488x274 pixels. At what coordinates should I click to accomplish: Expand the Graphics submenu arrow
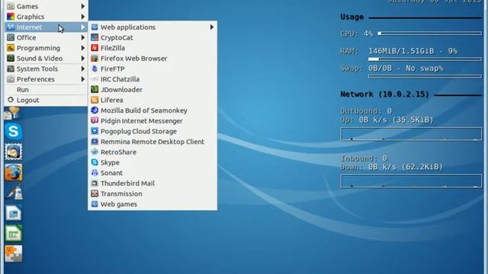pyautogui.click(x=83, y=17)
